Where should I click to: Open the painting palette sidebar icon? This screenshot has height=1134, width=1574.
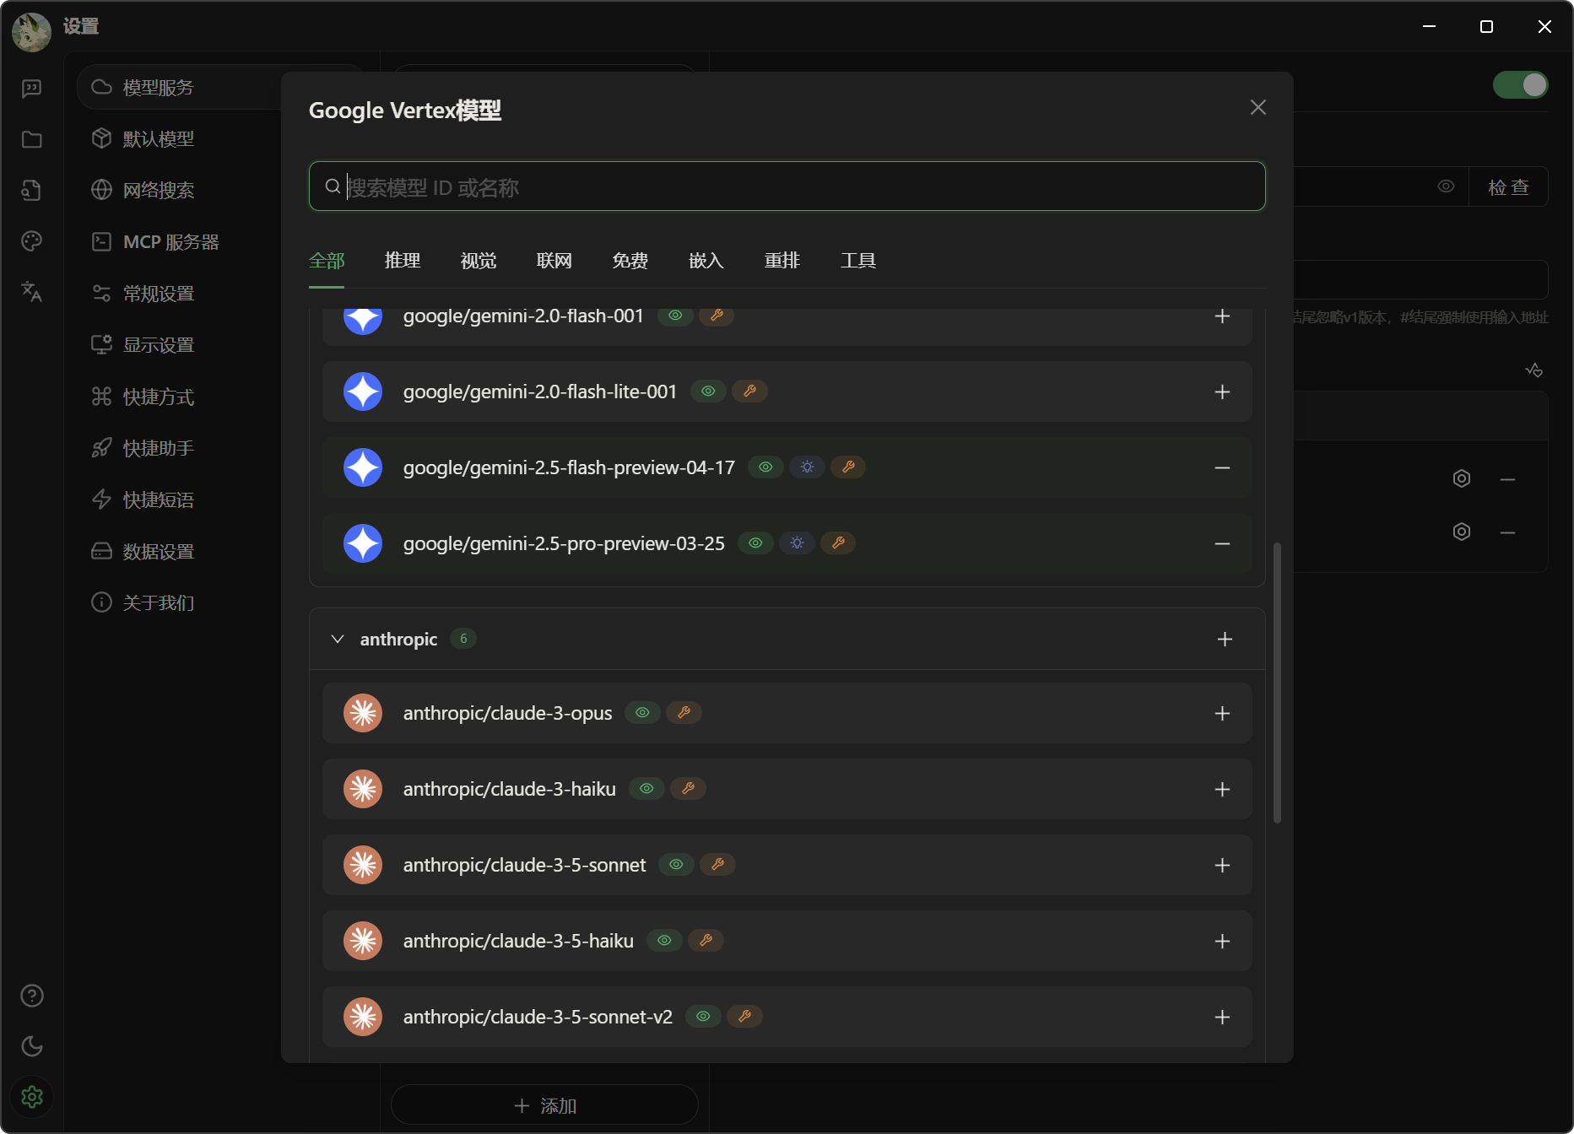click(32, 241)
